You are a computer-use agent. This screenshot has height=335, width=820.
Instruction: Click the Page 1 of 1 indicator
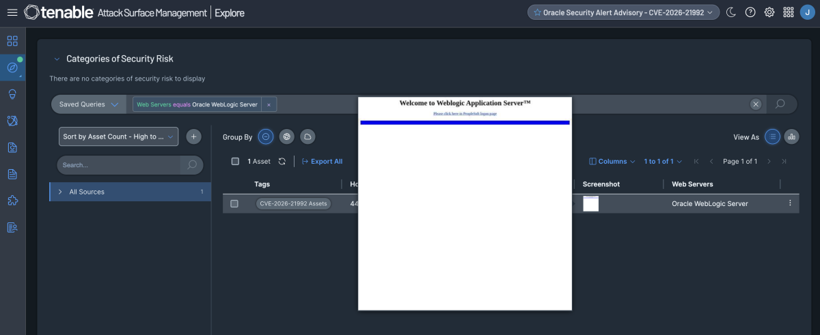pyautogui.click(x=740, y=161)
